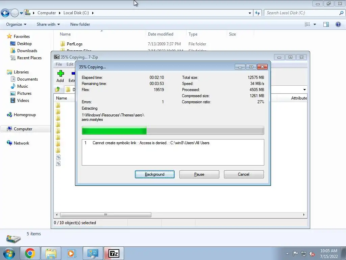
Task: Open recent pages dropdown next to forward
Action: pyautogui.click(x=21, y=13)
